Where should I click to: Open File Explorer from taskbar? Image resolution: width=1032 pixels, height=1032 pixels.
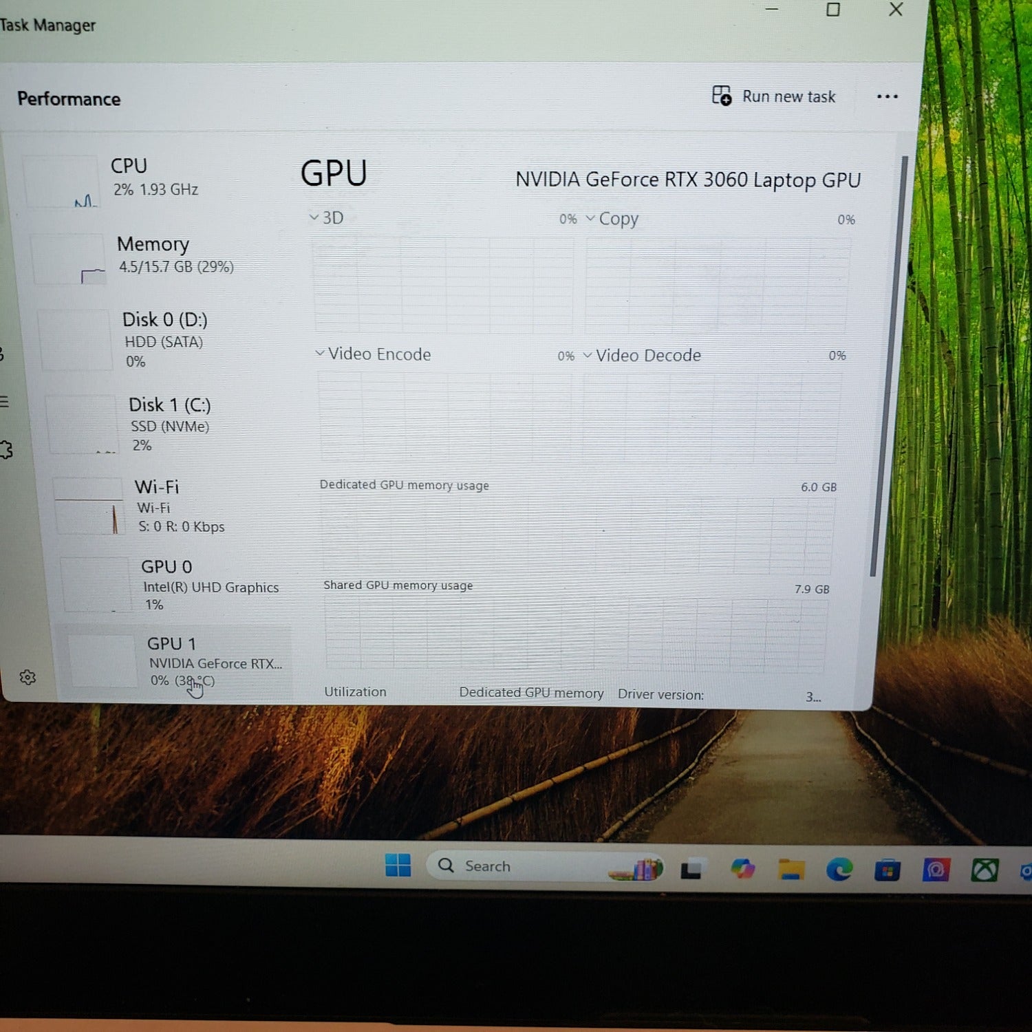(x=791, y=869)
